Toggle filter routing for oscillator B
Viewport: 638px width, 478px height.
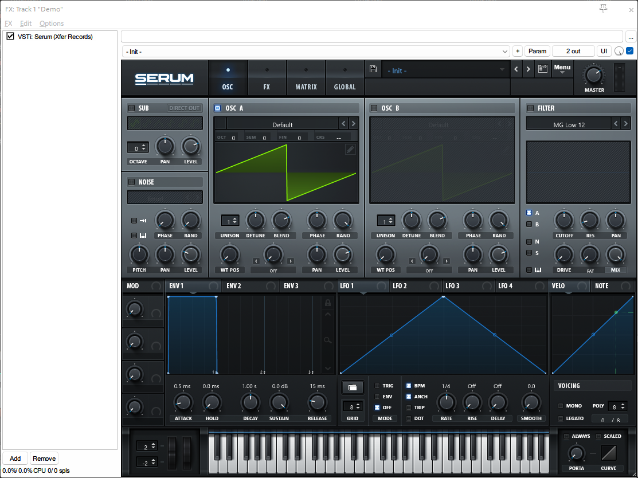point(529,224)
